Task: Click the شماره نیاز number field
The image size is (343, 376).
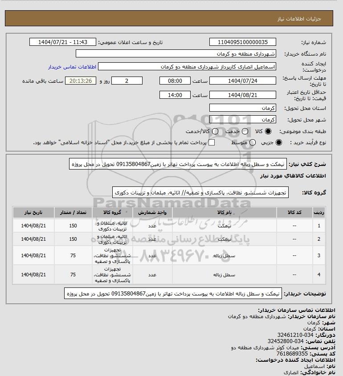Action: 243,42
